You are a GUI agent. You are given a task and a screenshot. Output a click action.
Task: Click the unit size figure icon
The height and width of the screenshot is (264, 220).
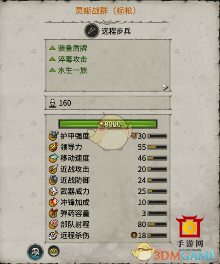coord(52,103)
